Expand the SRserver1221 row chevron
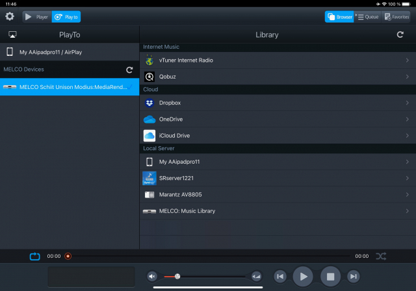This screenshot has width=416, height=291. 408,178
